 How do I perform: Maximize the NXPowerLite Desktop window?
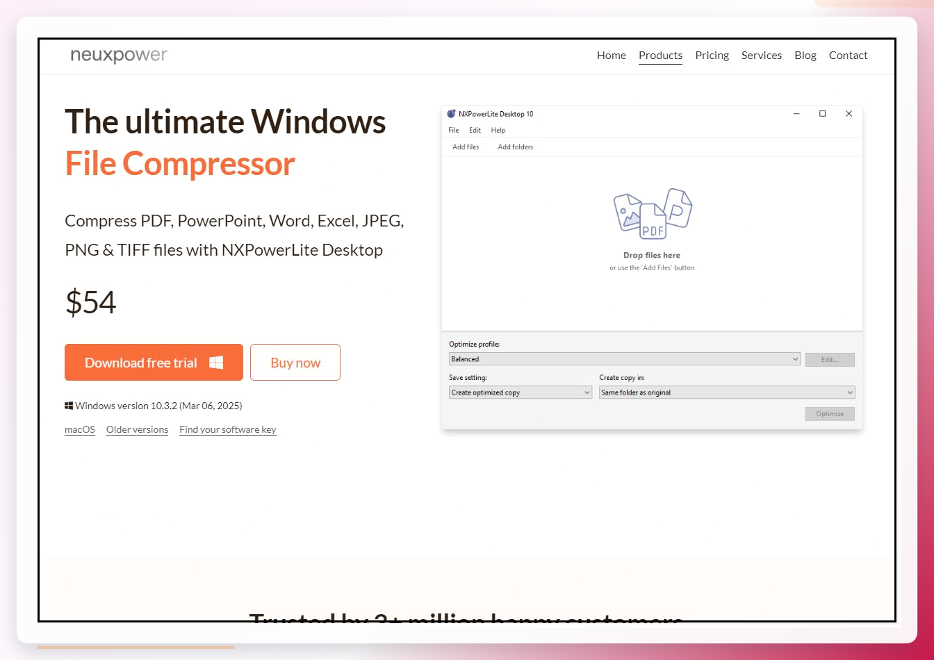click(x=823, y=114)
